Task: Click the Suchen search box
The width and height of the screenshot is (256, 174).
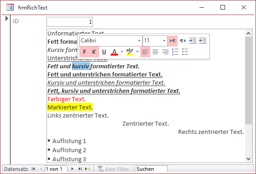Action: pos(151,169)
